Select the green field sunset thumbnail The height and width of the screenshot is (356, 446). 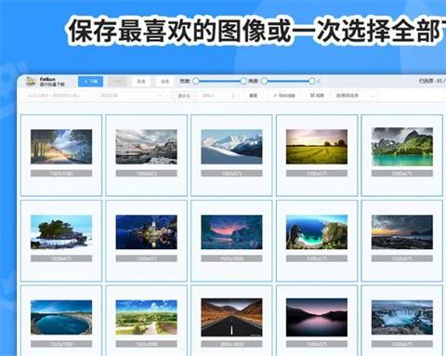(x=317, y=147)
